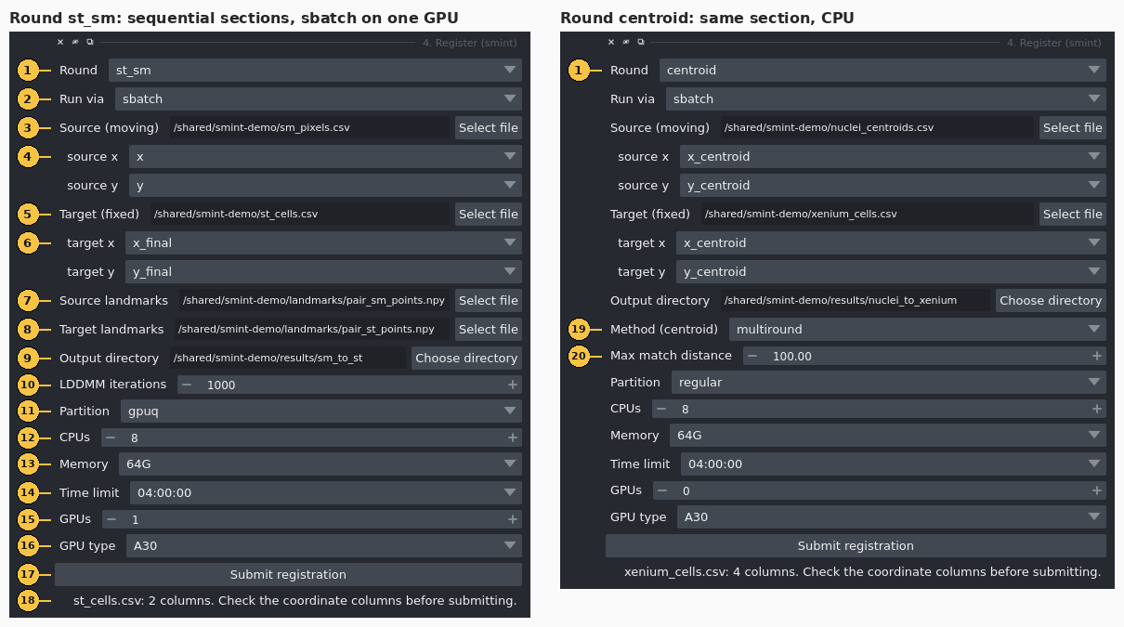Open the target y dropdown showing y_final
Image resolution: width=1124 pixels, height=627 pixels.
323,272
